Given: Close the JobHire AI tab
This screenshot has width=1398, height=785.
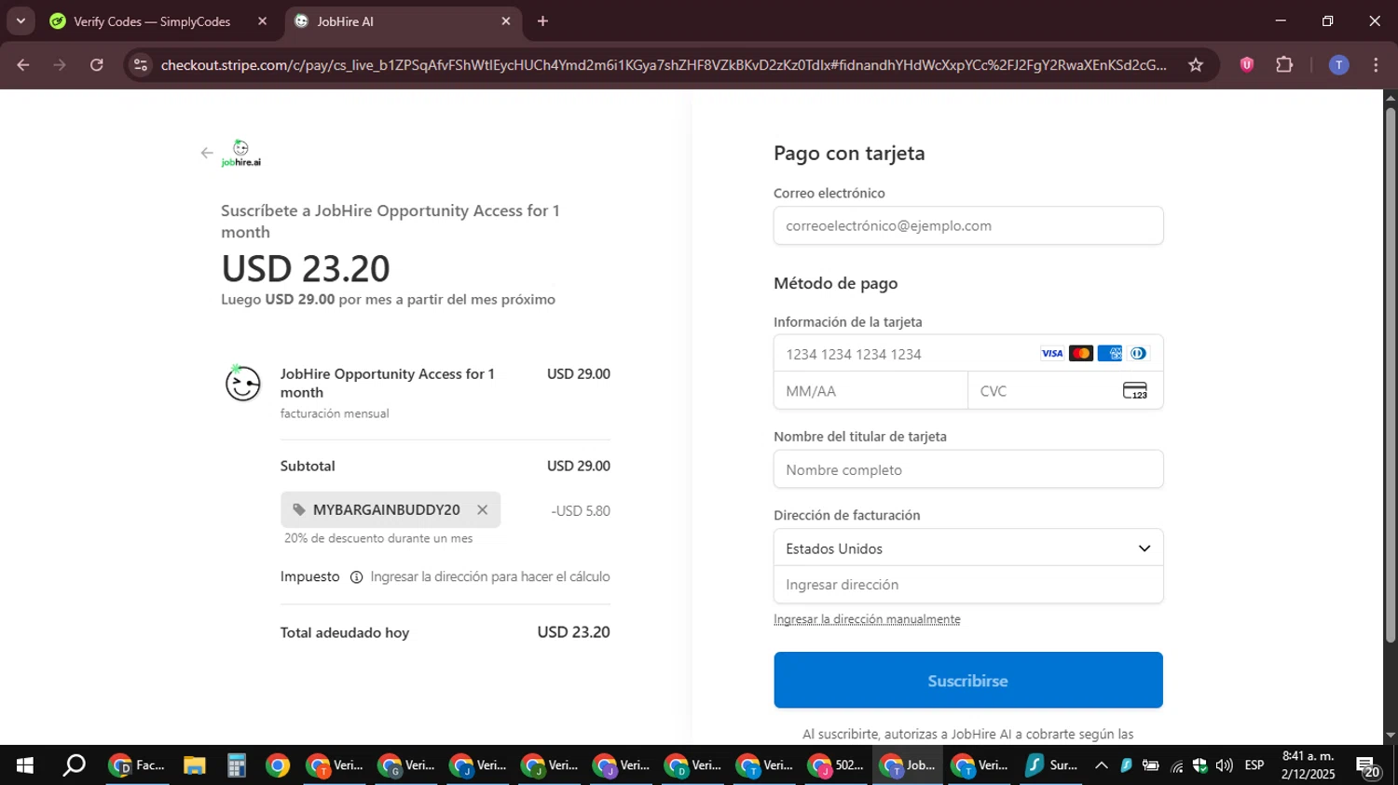Looking at the screenshot, I should [x=506, y=21].
